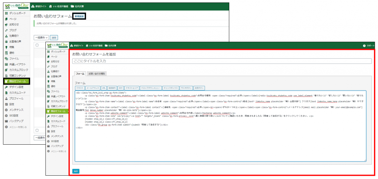Open File icon in back window sidebar

pos(6,59)
